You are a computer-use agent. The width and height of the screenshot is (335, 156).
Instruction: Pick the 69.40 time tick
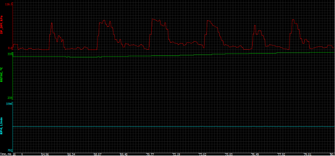(124, 154)
